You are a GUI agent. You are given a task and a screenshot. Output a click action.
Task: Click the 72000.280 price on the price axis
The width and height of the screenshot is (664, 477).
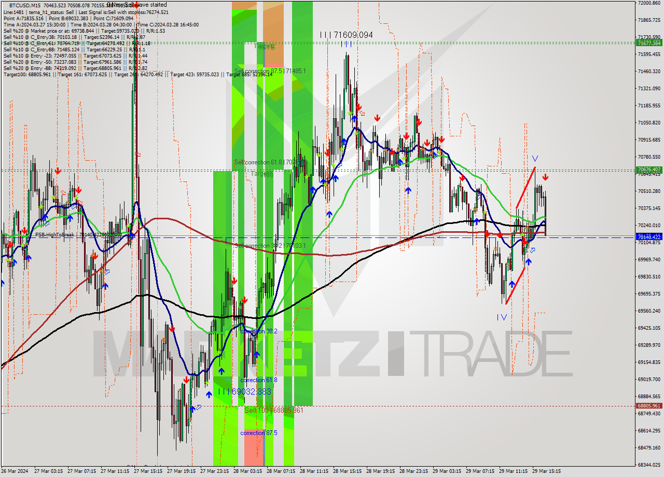(x=649, y=3)
